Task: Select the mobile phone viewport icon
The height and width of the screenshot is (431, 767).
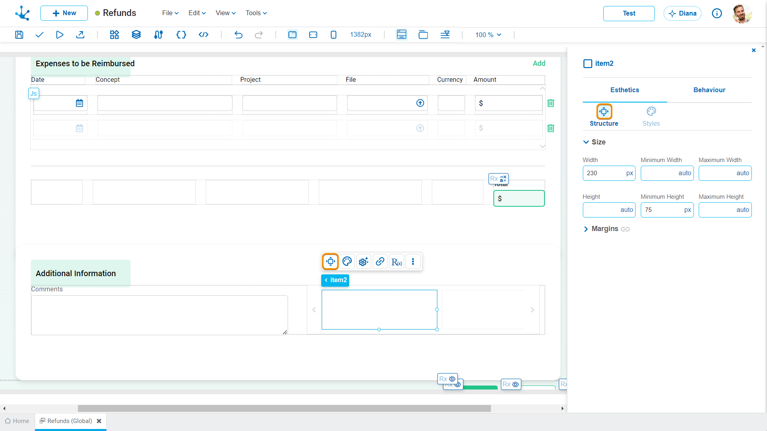Action: (334, 35)
